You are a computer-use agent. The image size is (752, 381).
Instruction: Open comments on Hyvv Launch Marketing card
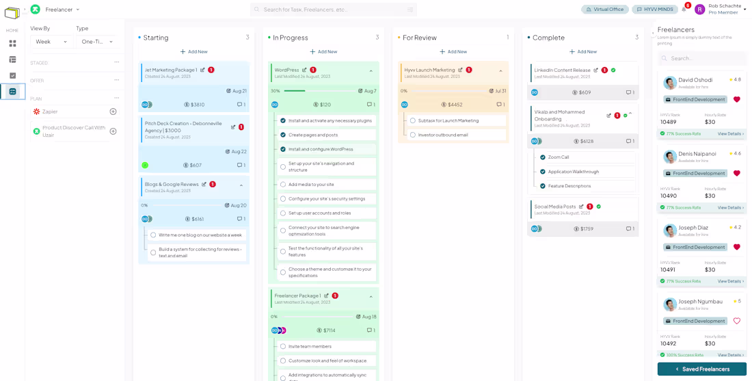[x=500, y=105]
